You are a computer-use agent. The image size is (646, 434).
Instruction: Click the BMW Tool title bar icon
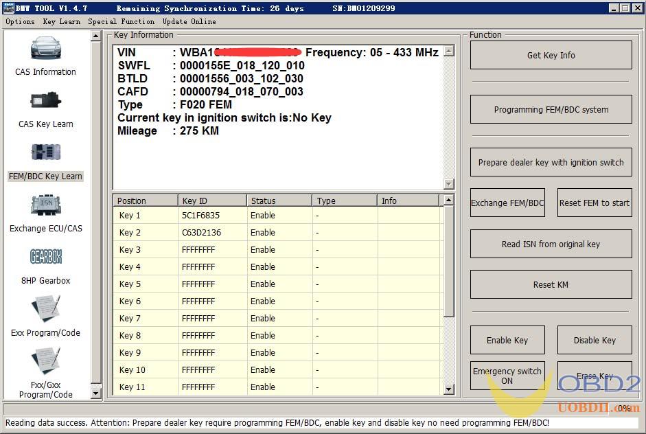9,8
